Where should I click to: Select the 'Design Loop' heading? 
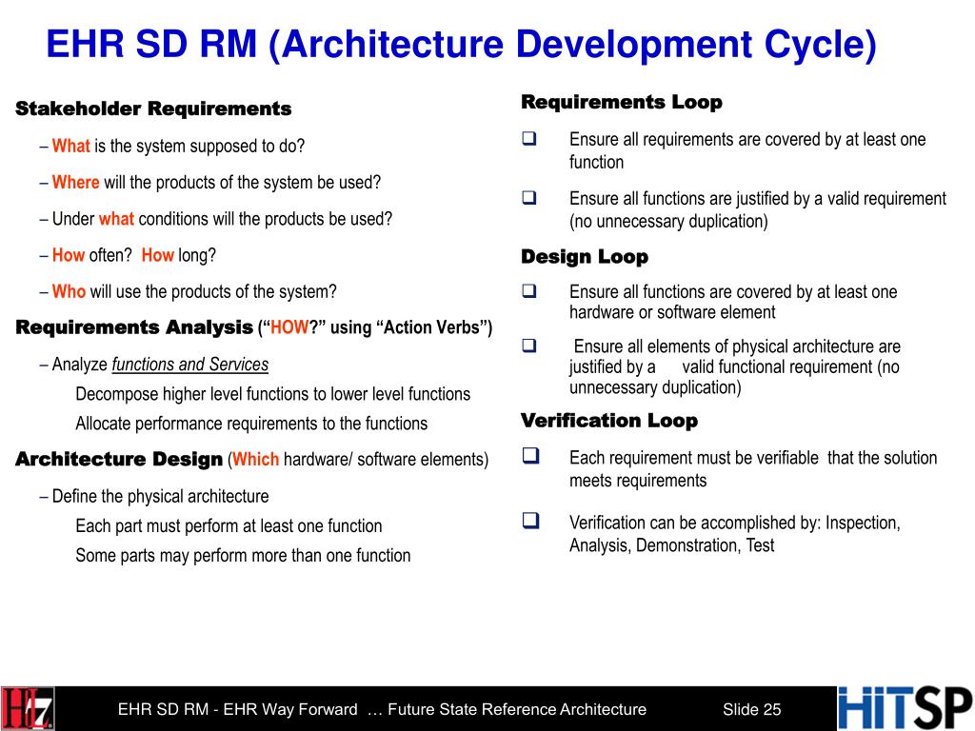click(x=585, y=257)
